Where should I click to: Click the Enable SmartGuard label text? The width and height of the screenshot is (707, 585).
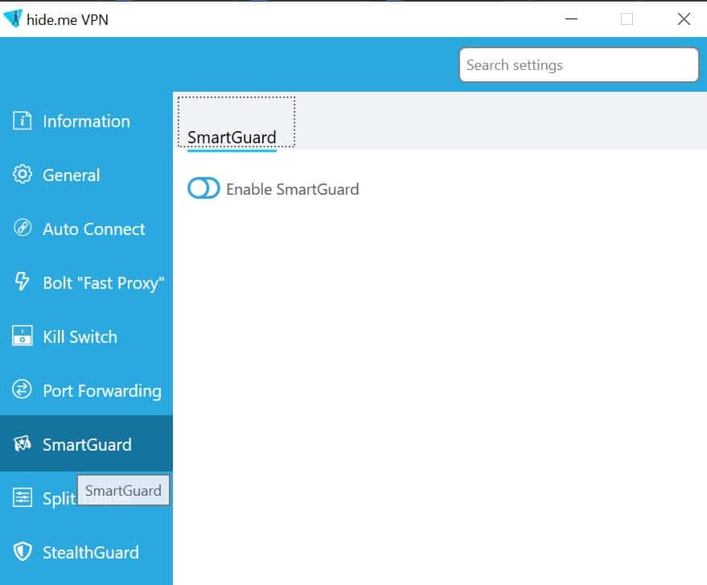click(293, 189)
